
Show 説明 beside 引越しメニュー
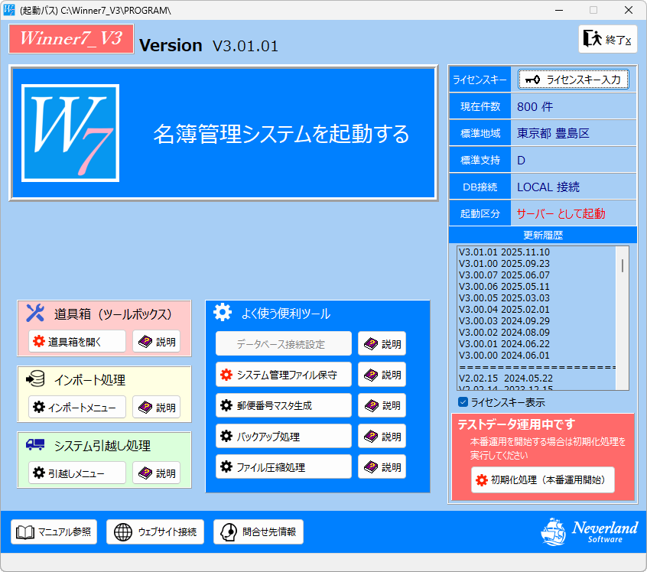(x=156, y=473)
